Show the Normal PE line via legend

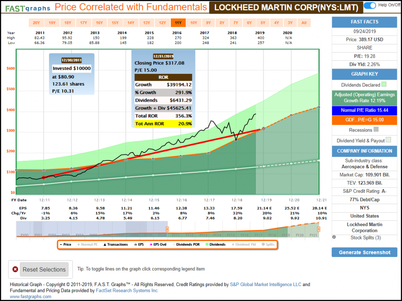pos(89,244)
